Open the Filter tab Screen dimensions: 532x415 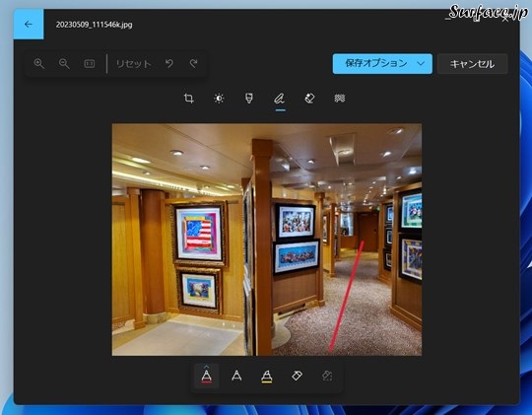249,99
